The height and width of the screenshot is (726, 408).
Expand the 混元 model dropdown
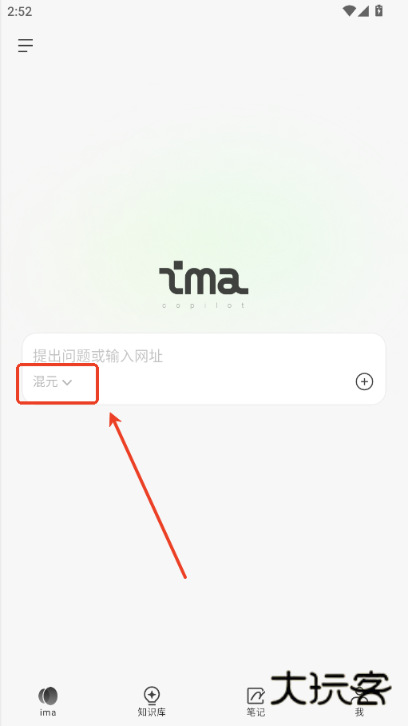[52, 382]
